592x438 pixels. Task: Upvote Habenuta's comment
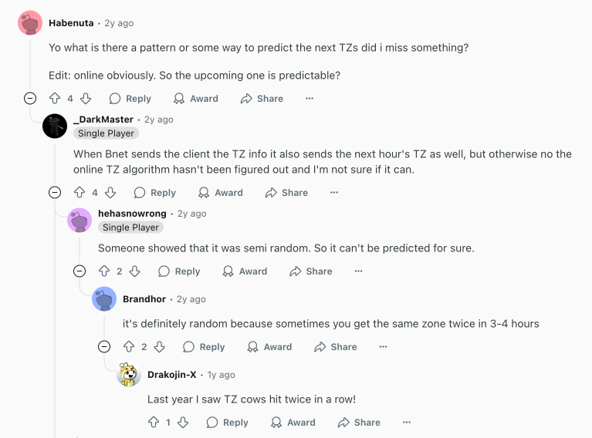(x=55, y=99)
